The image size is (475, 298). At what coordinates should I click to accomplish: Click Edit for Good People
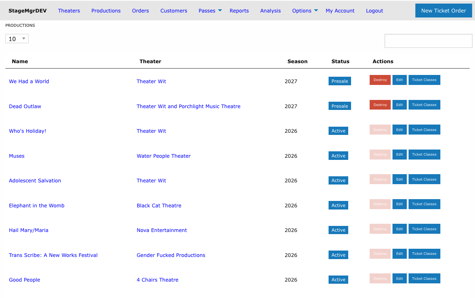click(400, 278)
